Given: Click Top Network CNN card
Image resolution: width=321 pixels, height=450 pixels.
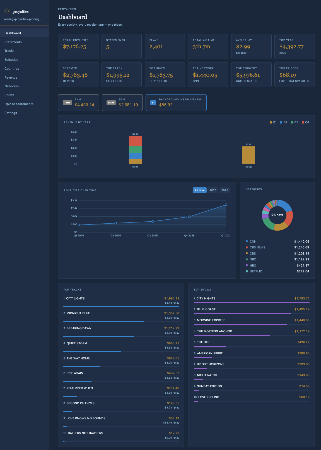Looking at the screenshot, I should click(208, 75).
